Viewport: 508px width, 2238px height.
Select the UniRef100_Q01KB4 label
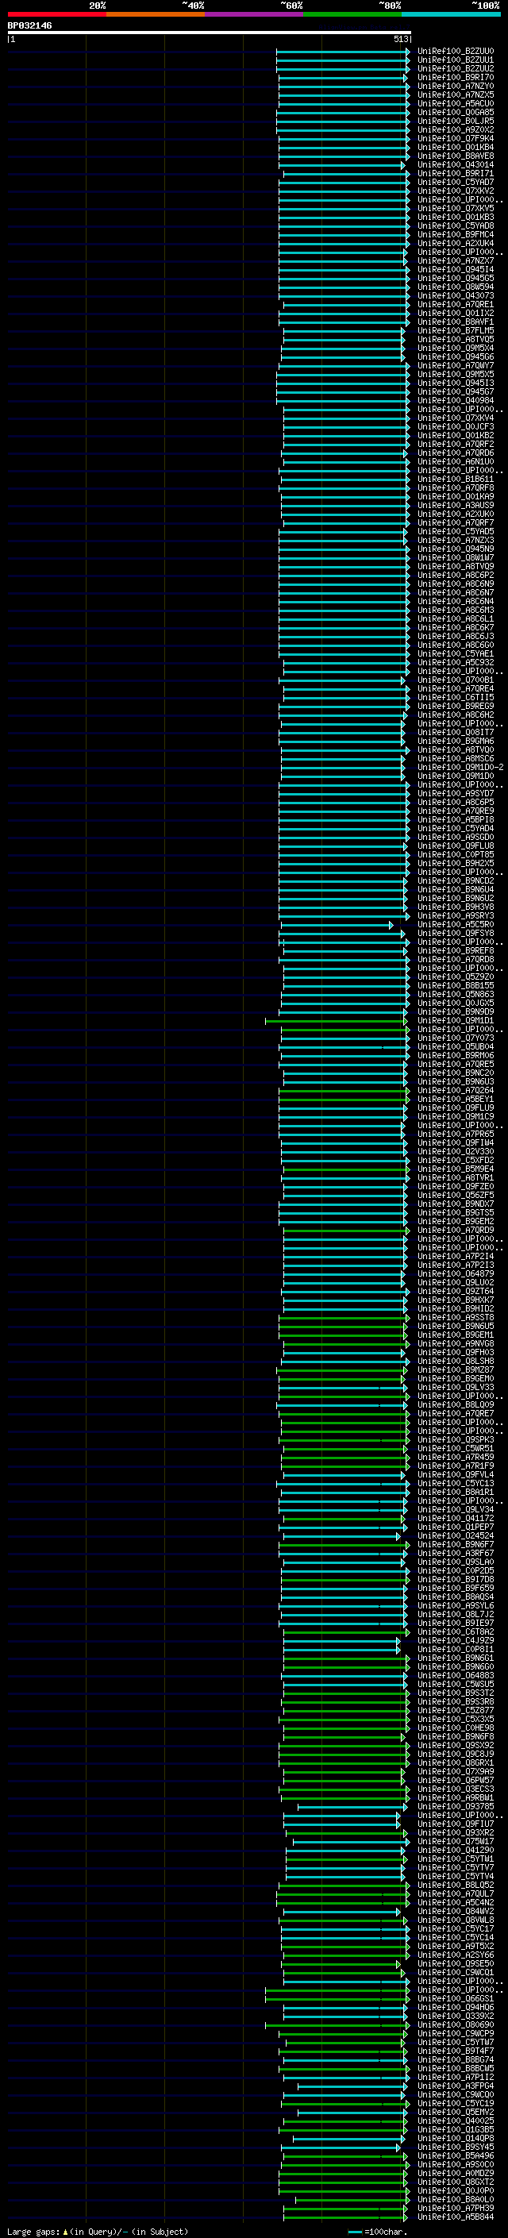point(456,147)
